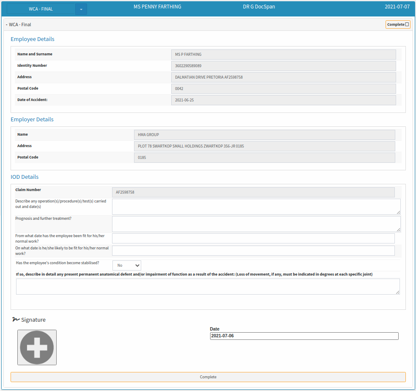Image resolution: width=416 pixels, height=391 pixels.
Task: Click the WCA - FINAL form selector button
Action: click(x=41, y=9)
